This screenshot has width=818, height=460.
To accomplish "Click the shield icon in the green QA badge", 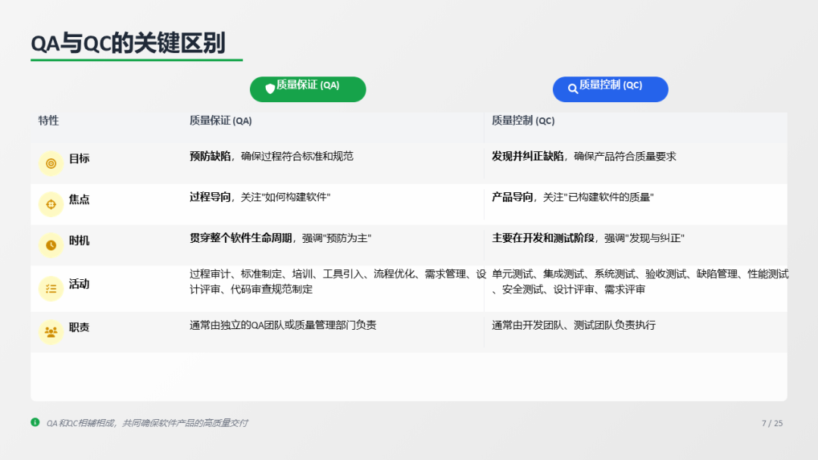I will (x=270, y=89).
